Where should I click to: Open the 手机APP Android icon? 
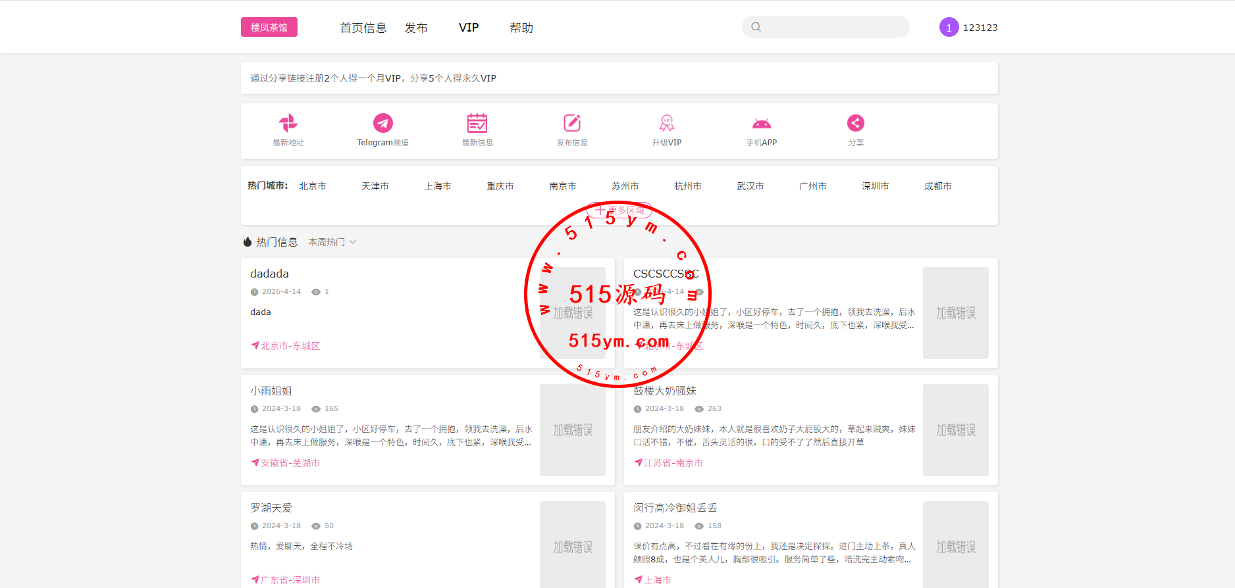[x=762, y=123]
